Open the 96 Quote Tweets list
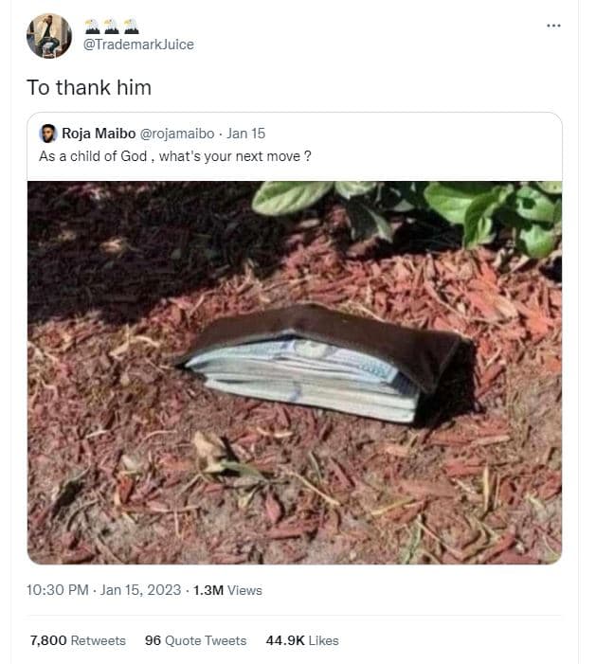 pyautogui.click(x=195, y=640)
